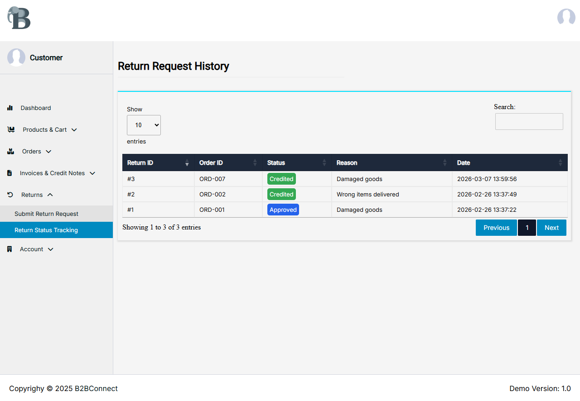Select Submit Return Request
Viewport: 580px width, 401px height.
pos(56,214)
